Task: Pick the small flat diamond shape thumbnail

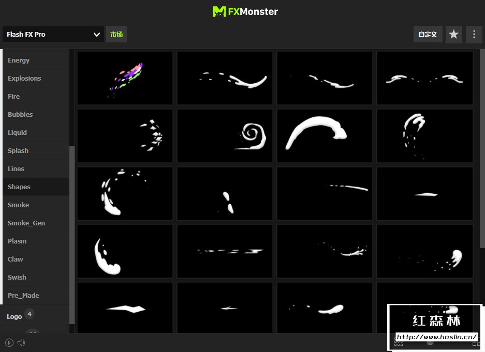Action: tap(425, 194)
